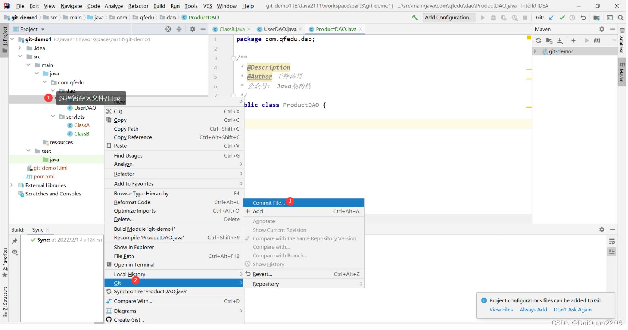Click the locate target icon in Project panel
The image size is (628, 330).
(168, 29)
